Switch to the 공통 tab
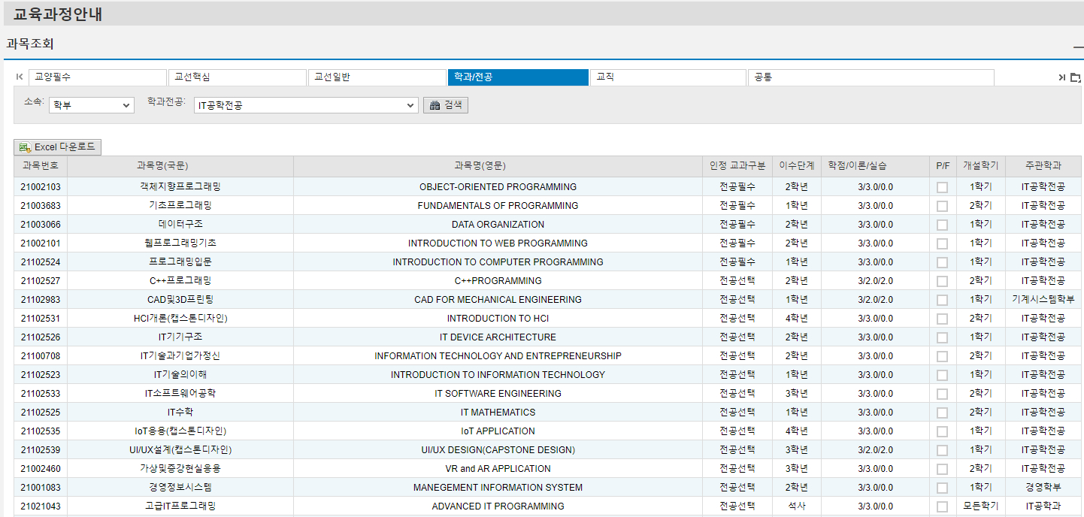The width and height of the screenshot is (1084, 517). tap(871, 77)
